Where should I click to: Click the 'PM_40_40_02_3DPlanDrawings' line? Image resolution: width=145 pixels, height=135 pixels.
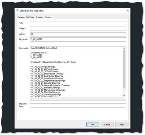click(44, 71)
